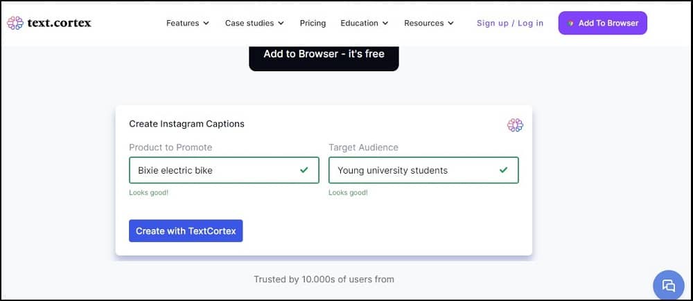This screenshot has height=301, width=693.
Task: Open the chat support bubble icon
Action: 668,285
